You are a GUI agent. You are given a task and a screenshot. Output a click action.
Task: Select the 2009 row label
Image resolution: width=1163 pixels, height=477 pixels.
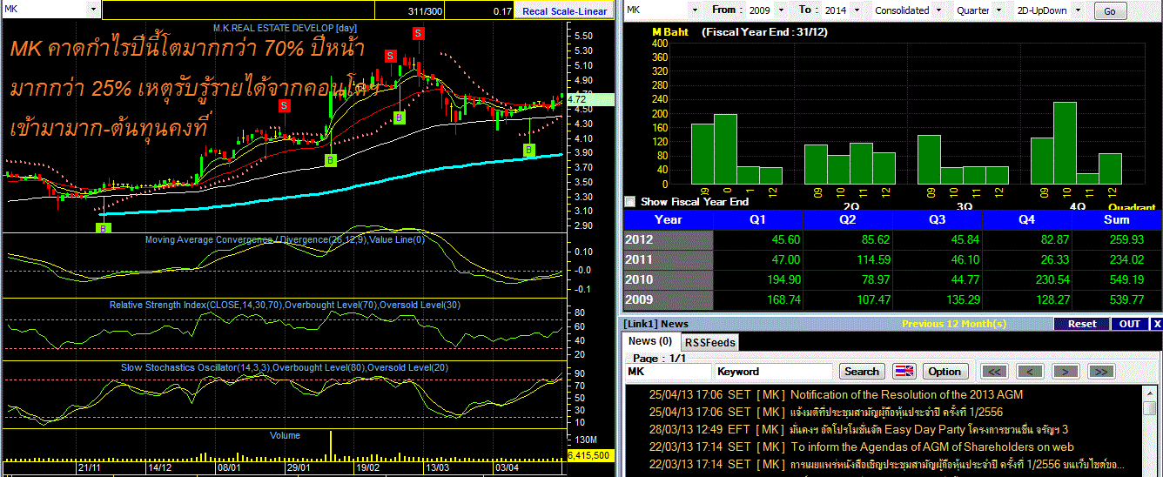click(669, 300)
